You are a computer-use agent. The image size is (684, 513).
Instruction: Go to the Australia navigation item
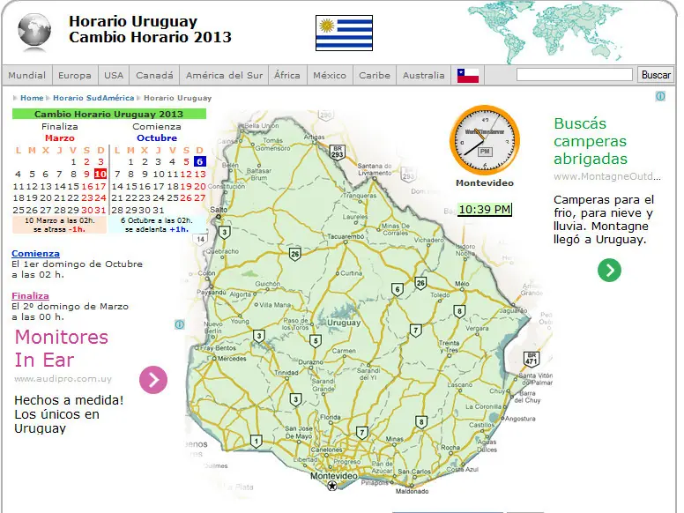pyautogui.click(x=424, y=76)
